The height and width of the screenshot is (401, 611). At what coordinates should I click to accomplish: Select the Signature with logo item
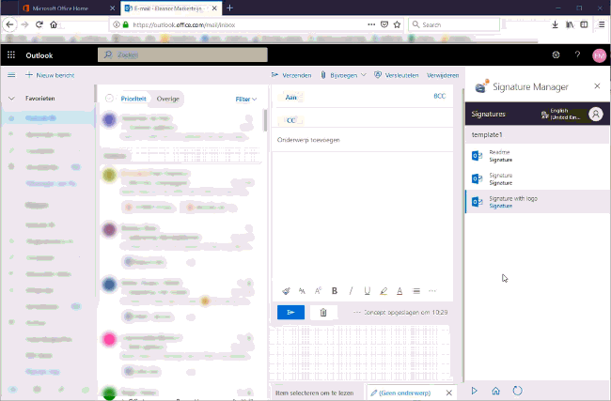pos(538,202)
